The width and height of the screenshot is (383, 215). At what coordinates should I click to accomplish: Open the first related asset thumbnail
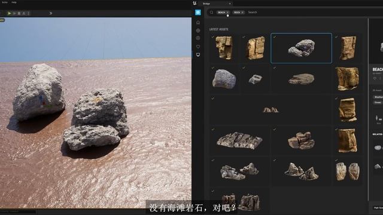click(x=378, y=148)
